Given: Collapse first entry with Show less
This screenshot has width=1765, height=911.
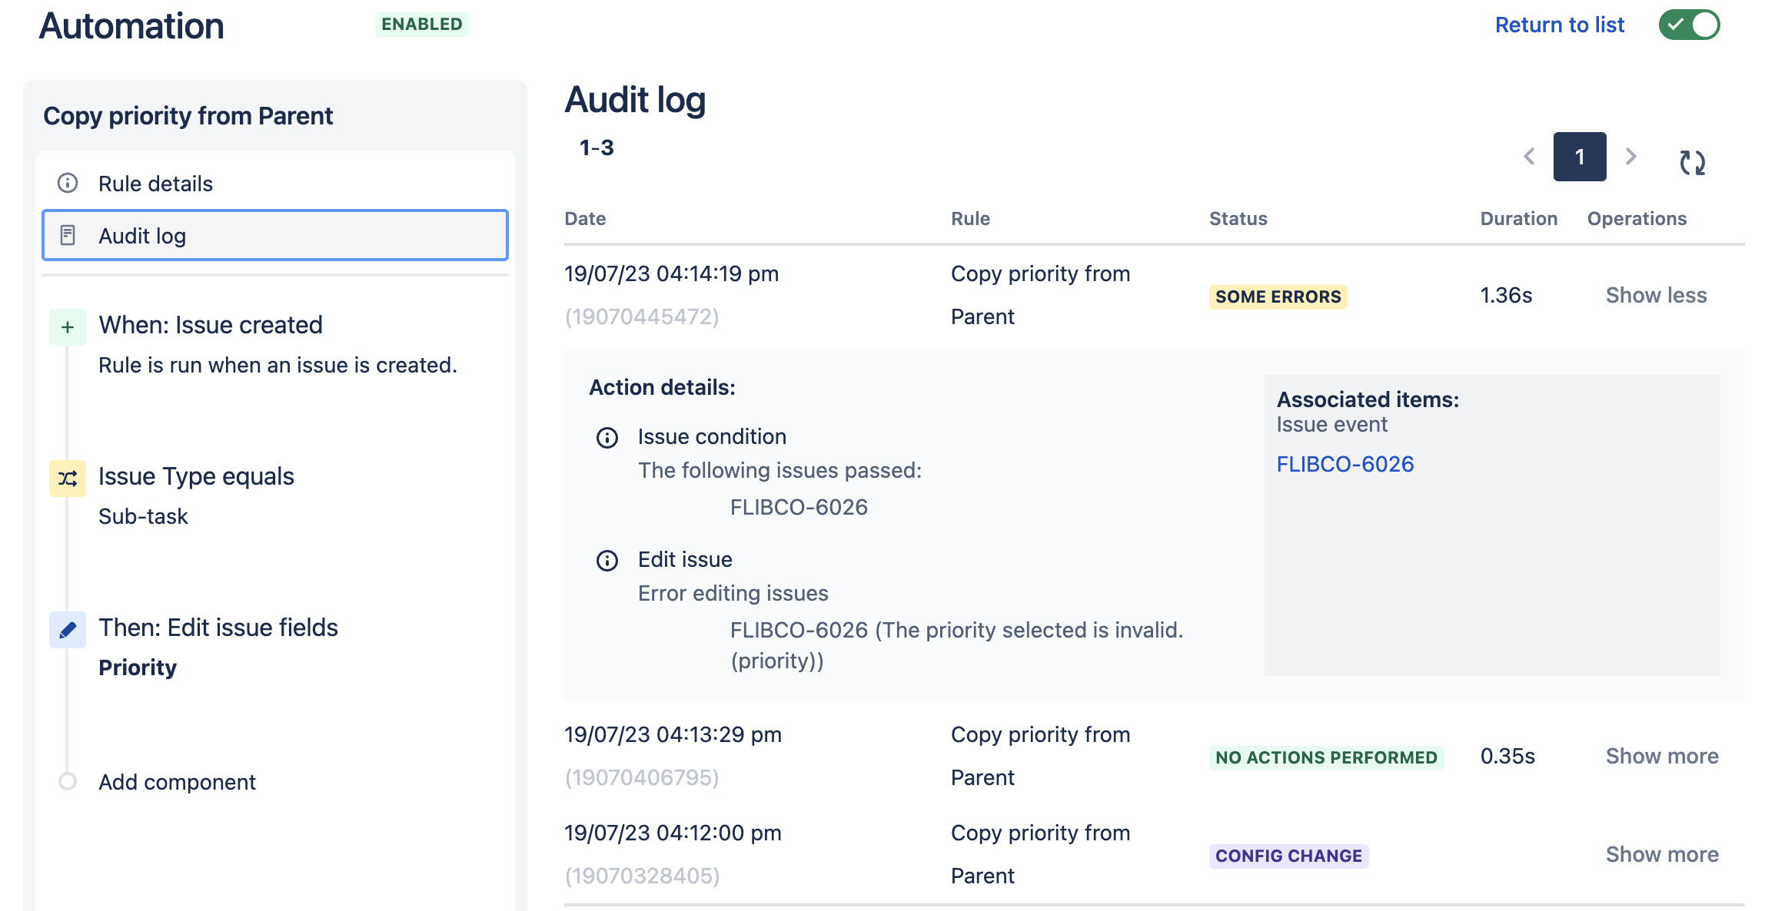Looking at the screenshot, I should tap(1656, 295).
